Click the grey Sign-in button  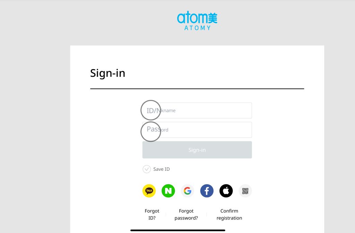pos(197,150)
